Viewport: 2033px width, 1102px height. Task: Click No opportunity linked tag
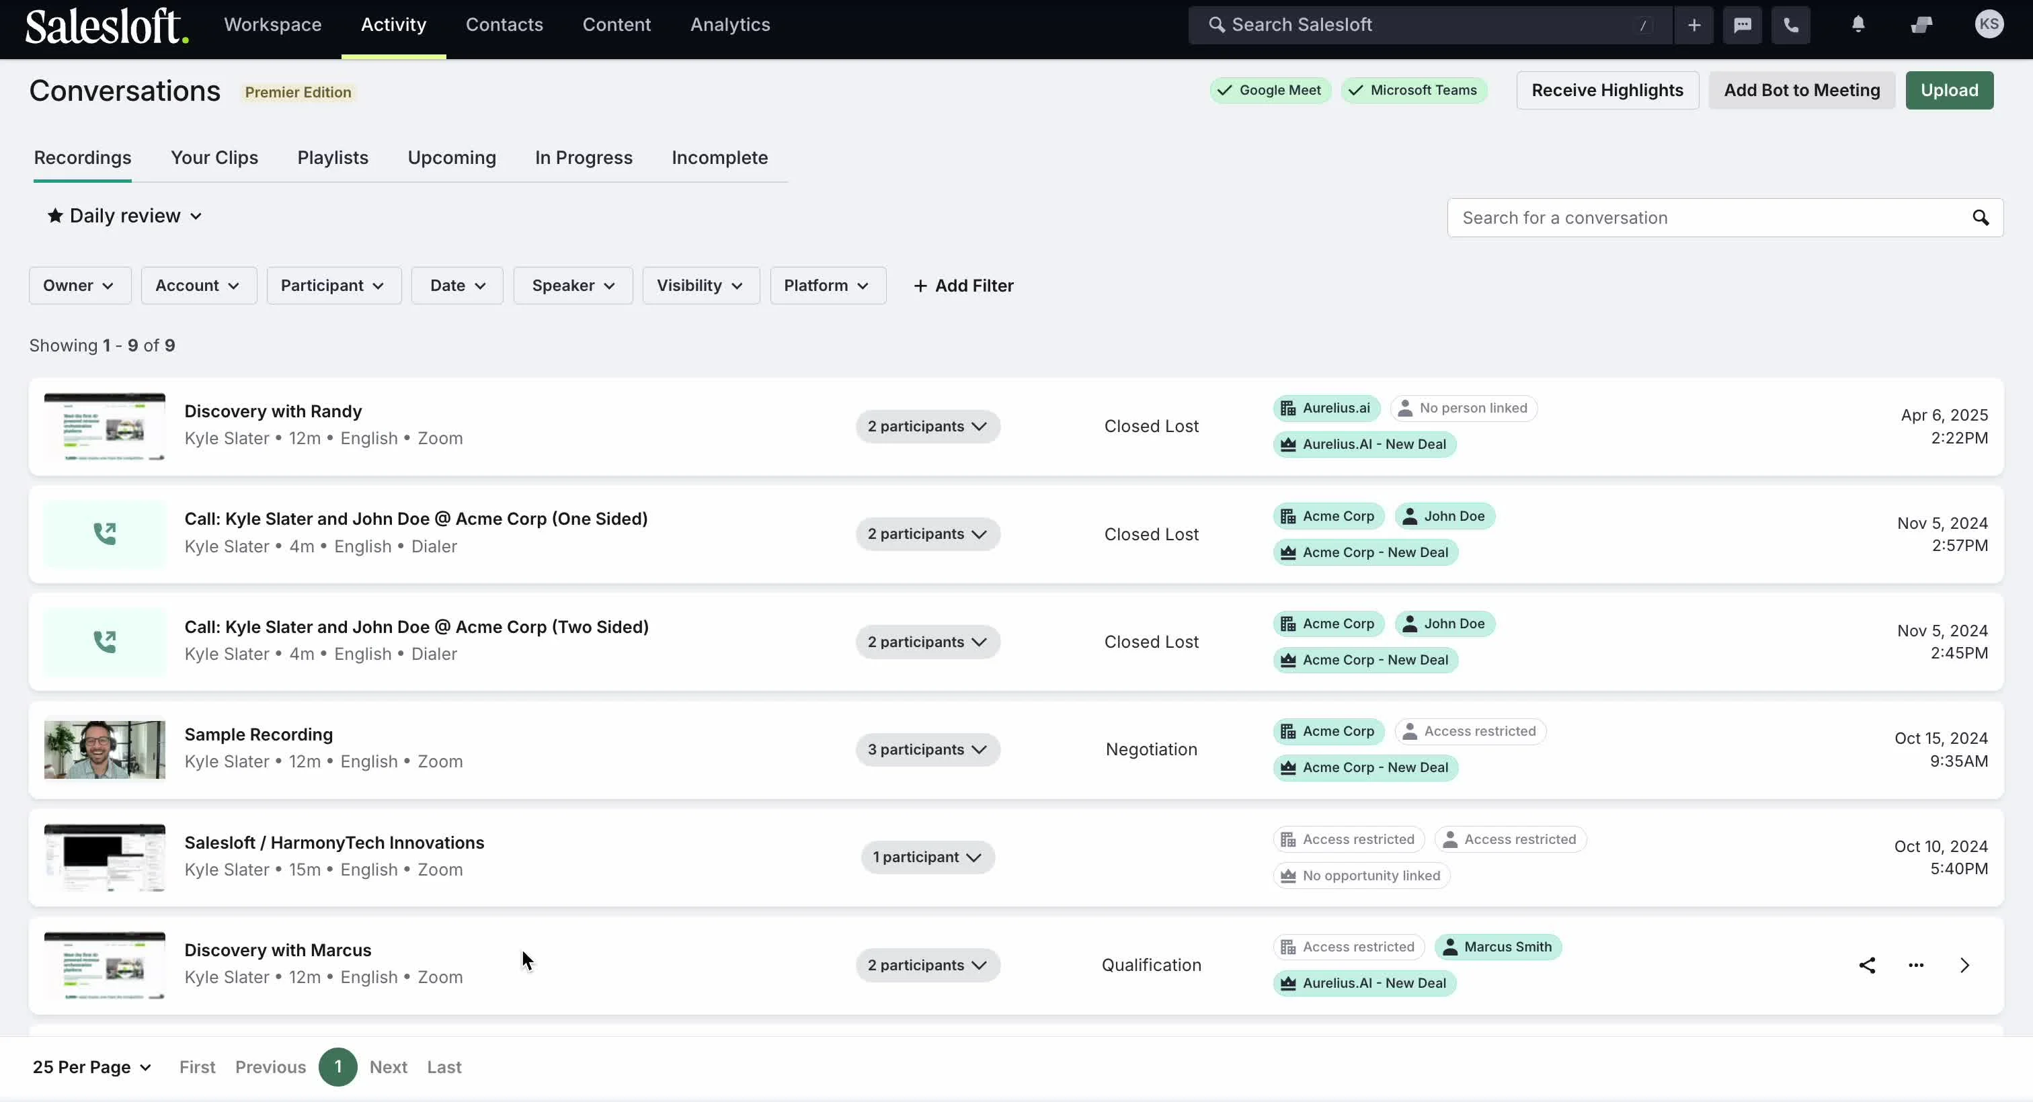tap(1361, 876)
